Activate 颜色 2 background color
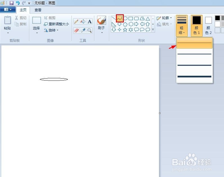 [208, 26]
